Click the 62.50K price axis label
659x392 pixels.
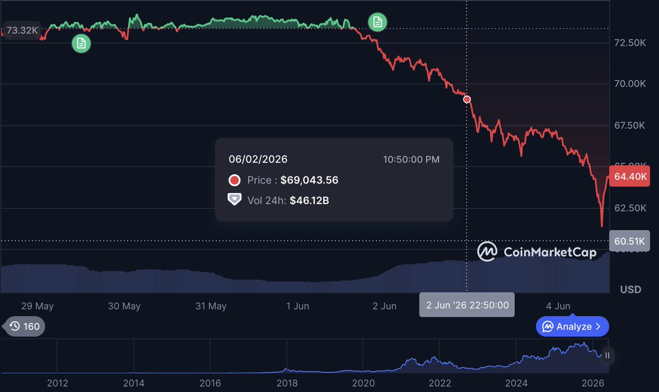[x=630, y=208]
